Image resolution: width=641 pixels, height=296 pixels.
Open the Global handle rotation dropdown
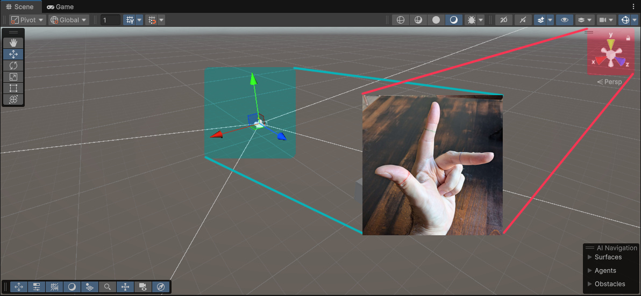[69, 20]
